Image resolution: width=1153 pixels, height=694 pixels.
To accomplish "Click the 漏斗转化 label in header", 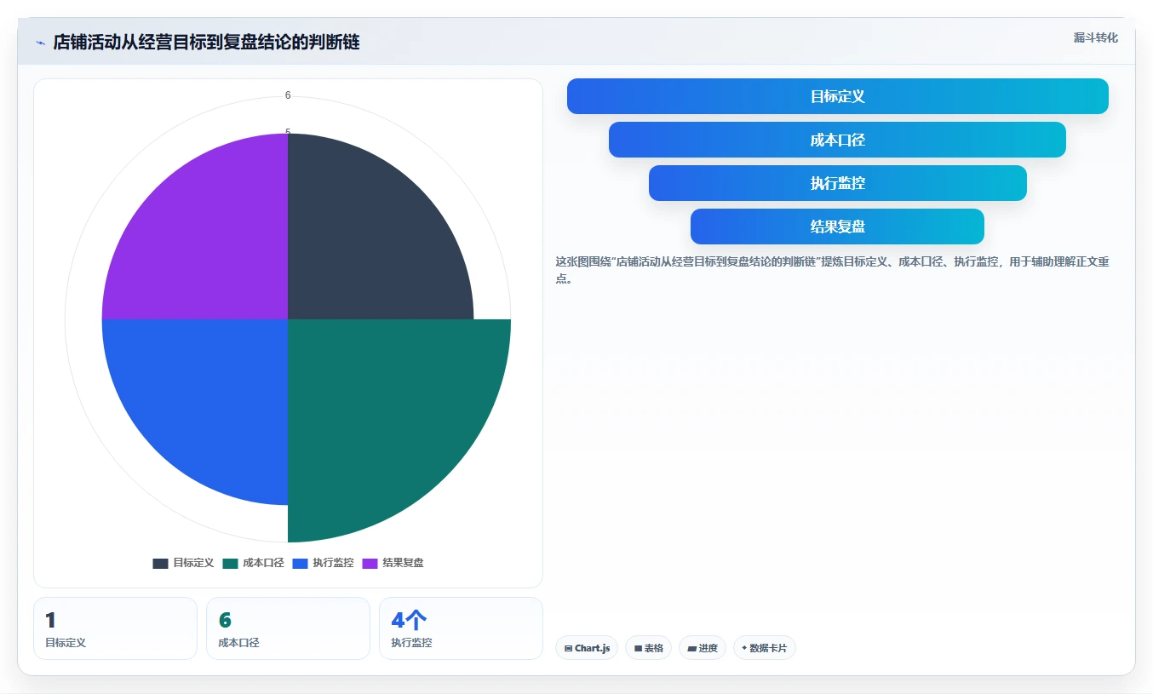I will click(x=1095, y=38).
